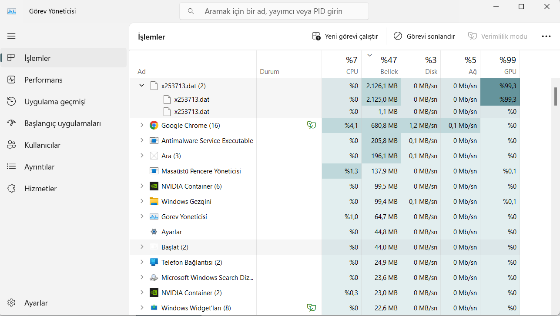Expand the Görev Yöneticisi process row

pyautogui.click(x=141, y=216)
